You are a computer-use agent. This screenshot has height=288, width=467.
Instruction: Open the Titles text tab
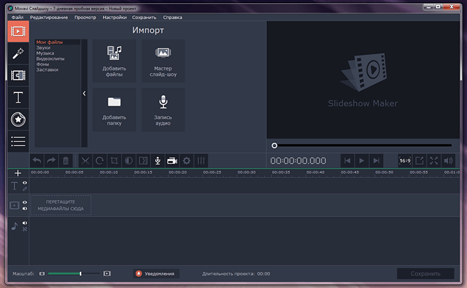[x=18, y=97]
